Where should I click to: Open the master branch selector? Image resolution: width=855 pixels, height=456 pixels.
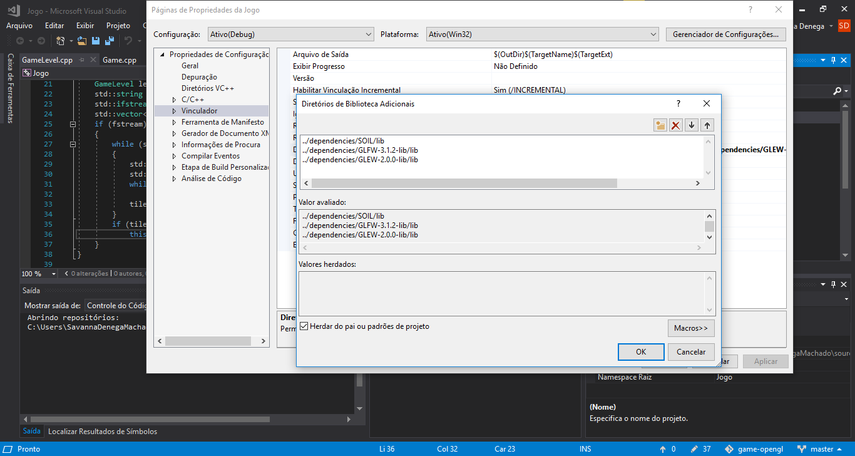point(819,449)
